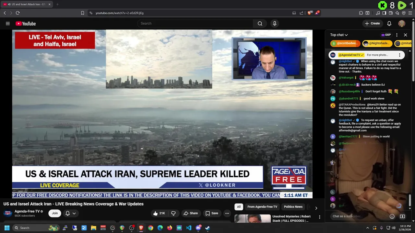Toggle the browser sidebar panel
Viewport: 415px width, 233px height.
coord(384,13)
